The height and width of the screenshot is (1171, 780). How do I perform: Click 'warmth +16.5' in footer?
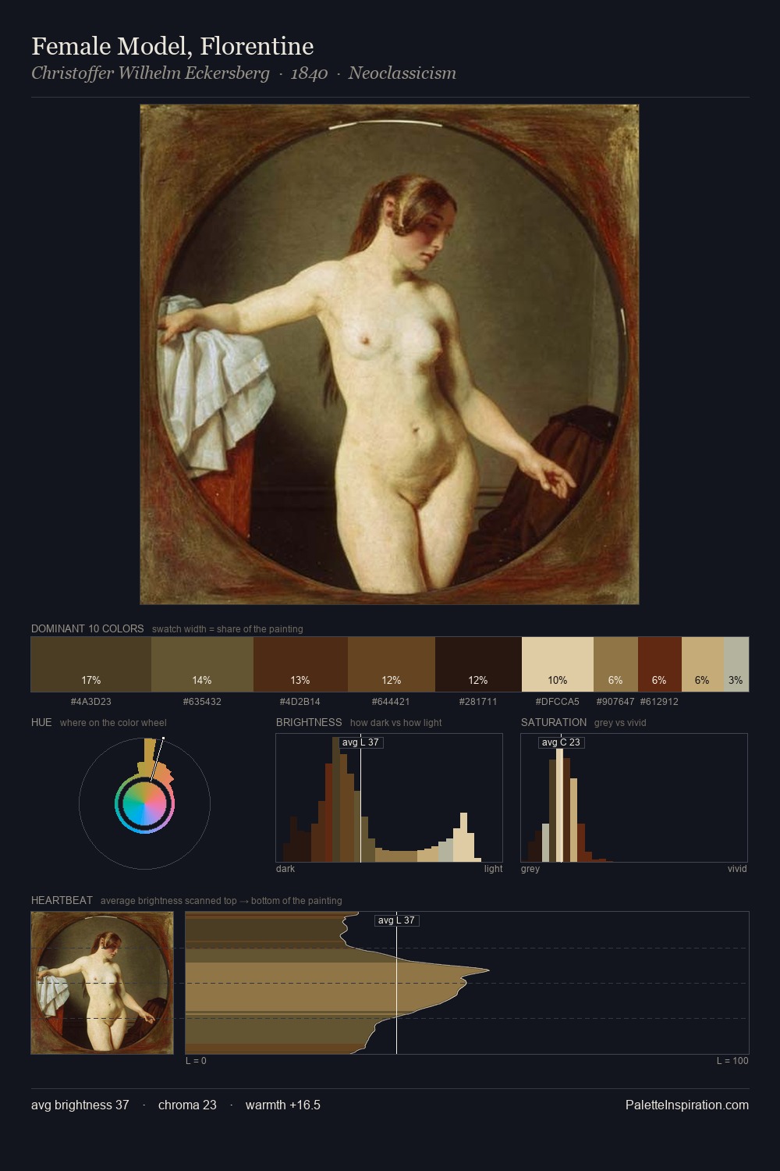point(283,1105)
